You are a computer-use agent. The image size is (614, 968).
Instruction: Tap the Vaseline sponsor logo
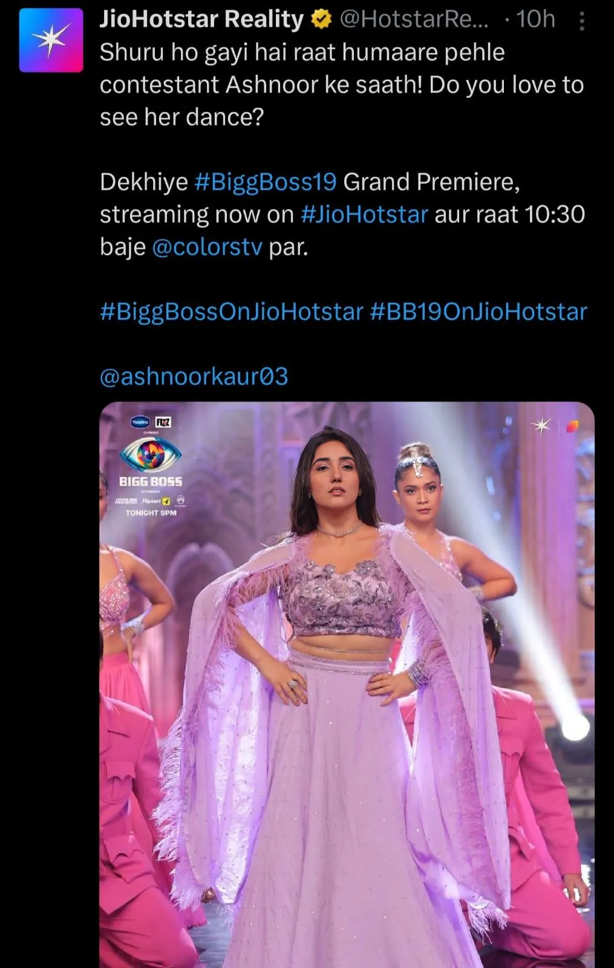[140, 422]
